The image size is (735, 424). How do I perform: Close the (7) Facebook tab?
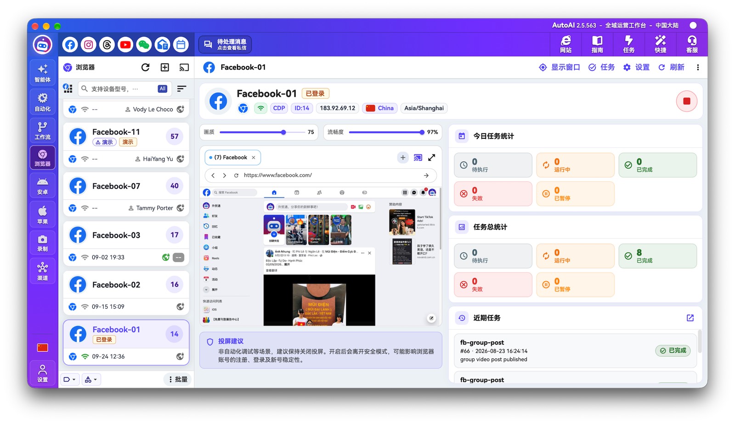tap(254, 158)
